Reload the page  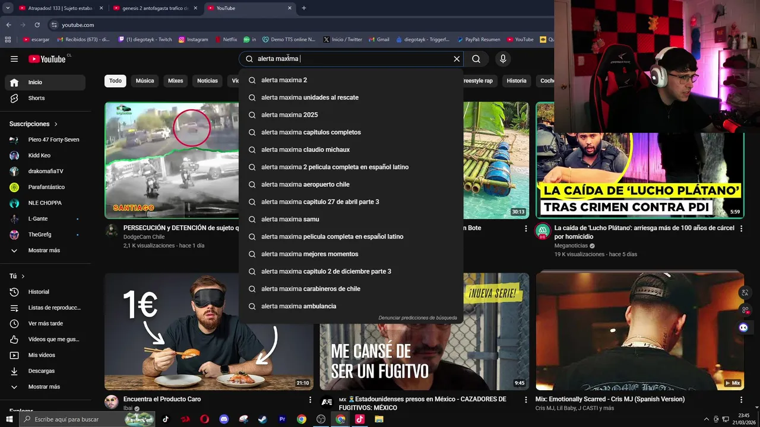37,25
